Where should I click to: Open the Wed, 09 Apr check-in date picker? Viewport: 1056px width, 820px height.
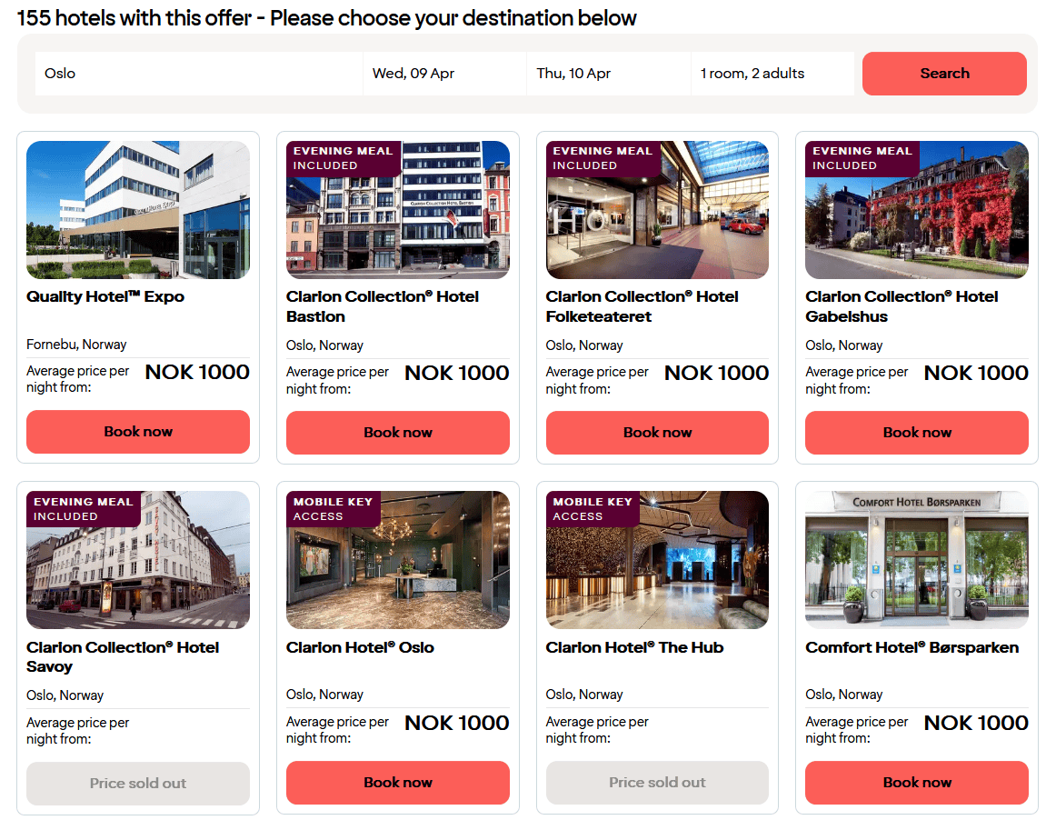pyautogui.click(x=444, y=74)
